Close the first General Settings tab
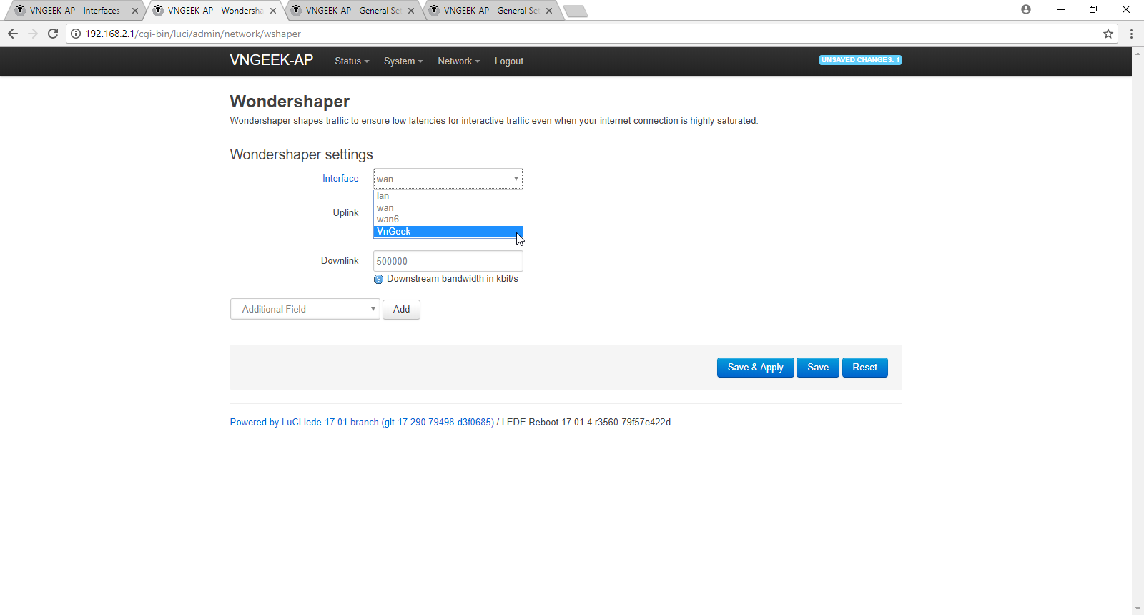Viewport: 1144px width, 615px height. pos(411,11)
